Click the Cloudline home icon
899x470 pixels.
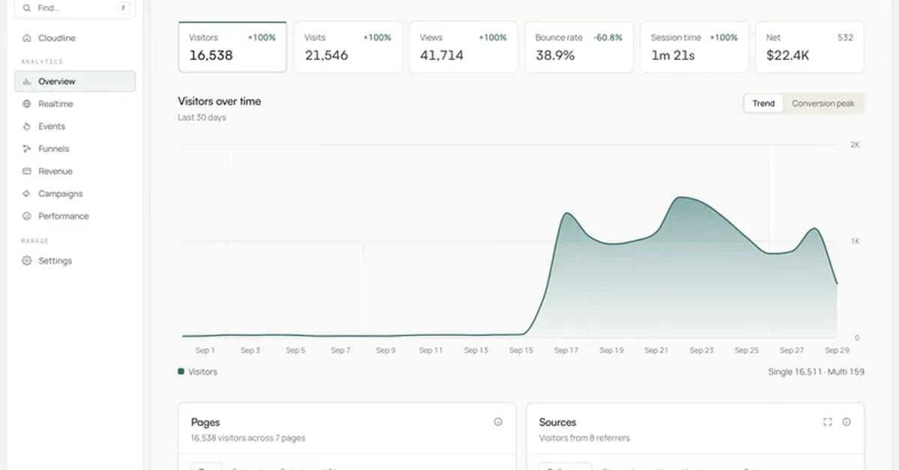(27, 38)
